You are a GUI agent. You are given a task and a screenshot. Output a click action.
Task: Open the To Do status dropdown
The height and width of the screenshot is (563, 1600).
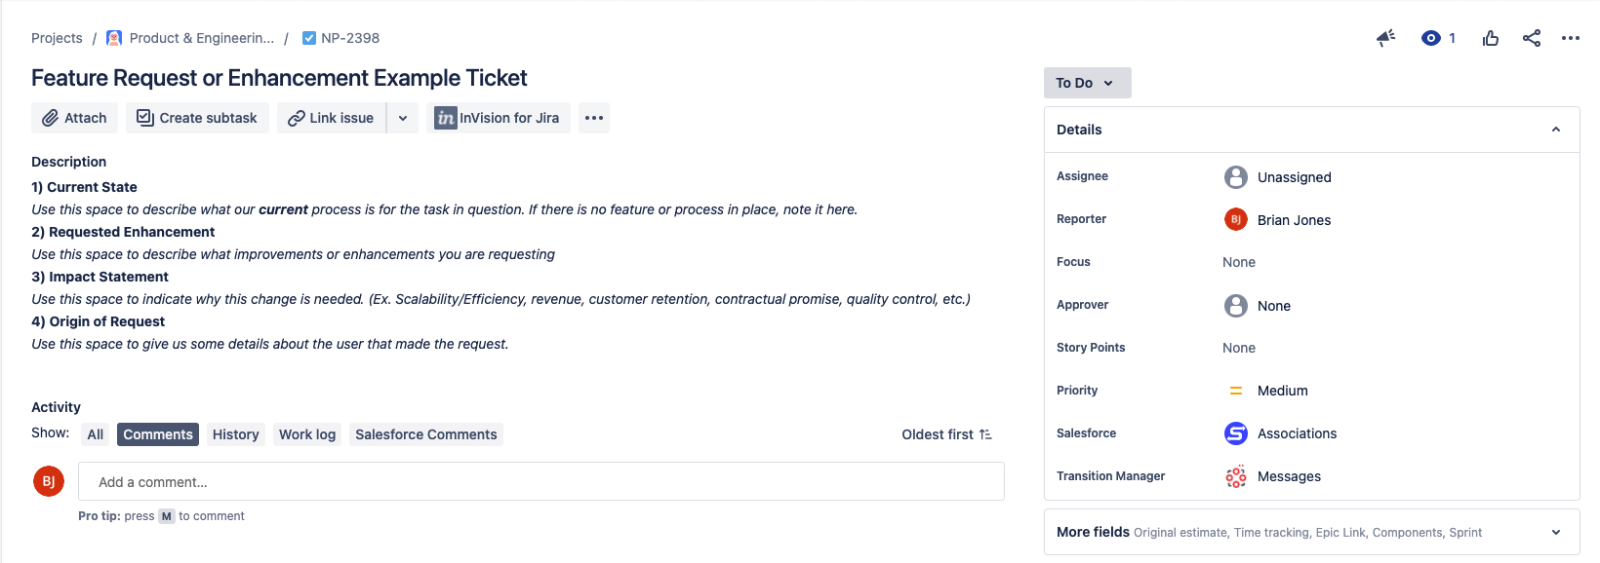pos(1087,83)
